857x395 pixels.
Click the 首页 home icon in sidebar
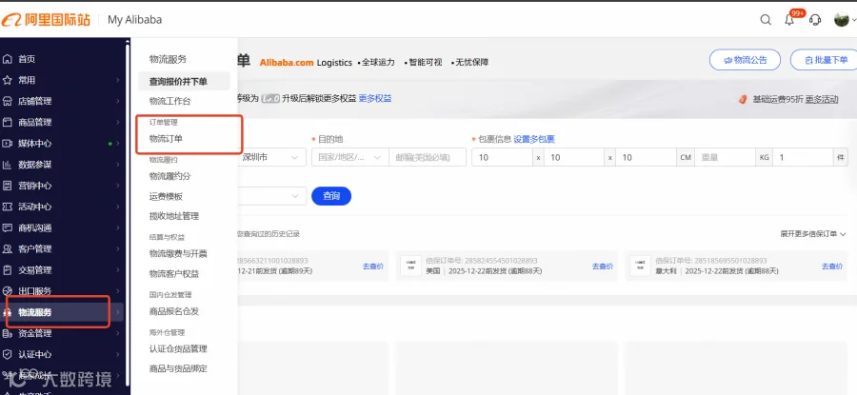point(7,59)
